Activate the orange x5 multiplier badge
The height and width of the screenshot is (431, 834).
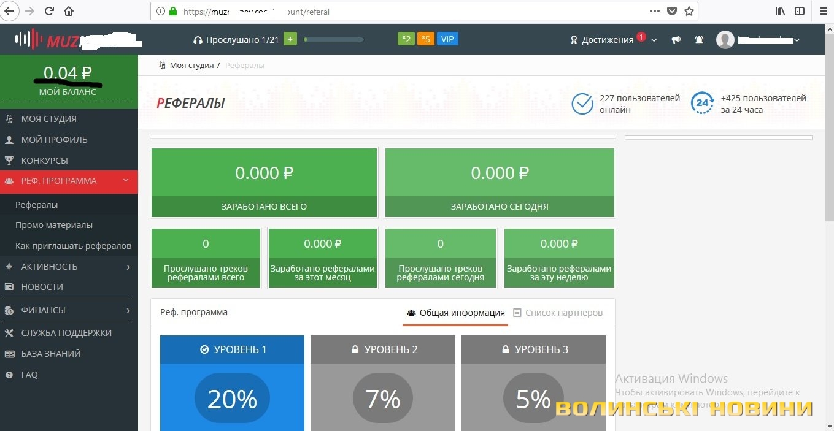tap(425, 39)
